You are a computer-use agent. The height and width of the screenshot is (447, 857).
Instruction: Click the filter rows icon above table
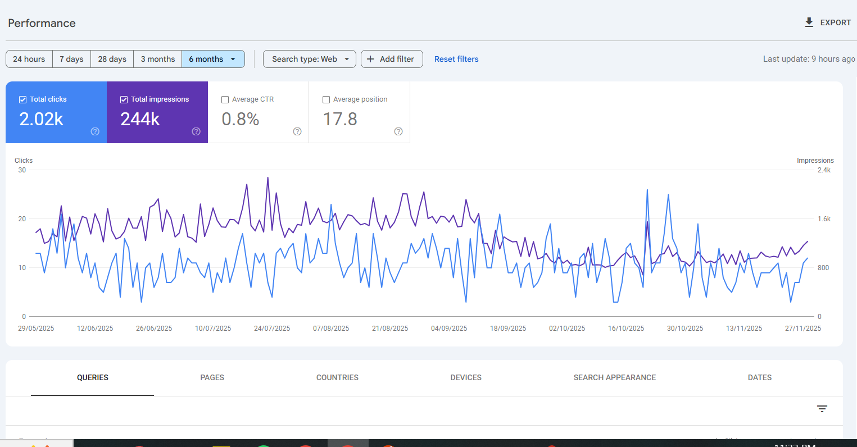click(822, 409)
